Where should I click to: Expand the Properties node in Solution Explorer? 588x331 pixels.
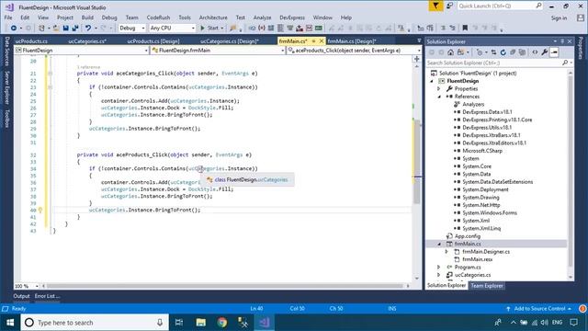[x=439, y=89]
